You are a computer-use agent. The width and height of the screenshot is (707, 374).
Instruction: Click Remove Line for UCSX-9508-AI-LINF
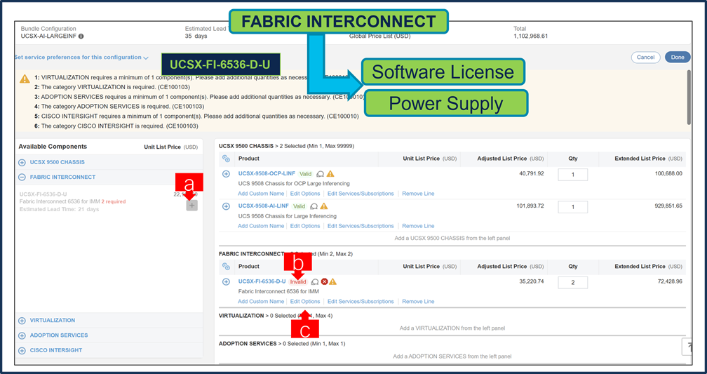(x=419, y=226)
